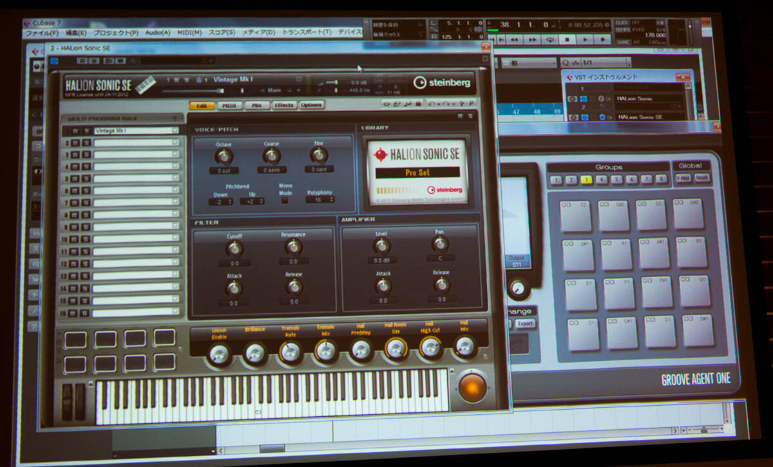This screenshot has height=467, width=773.
Task: Click the filter Resonance knob
Action: (x=293, y=247)
